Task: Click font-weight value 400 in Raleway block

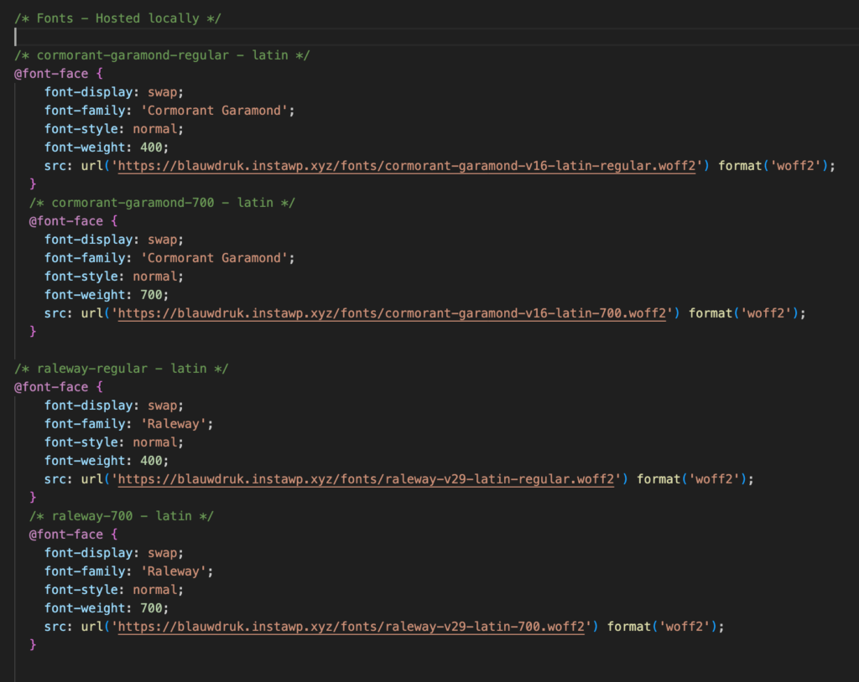Action: [x=154, y=461]
